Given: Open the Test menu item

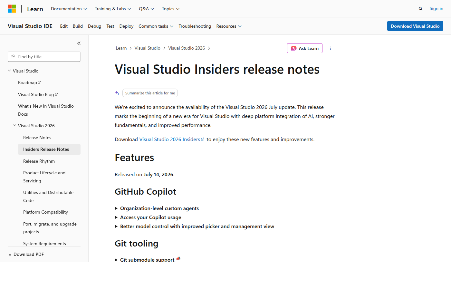Looking at the screenshot, I should (110, 26).
